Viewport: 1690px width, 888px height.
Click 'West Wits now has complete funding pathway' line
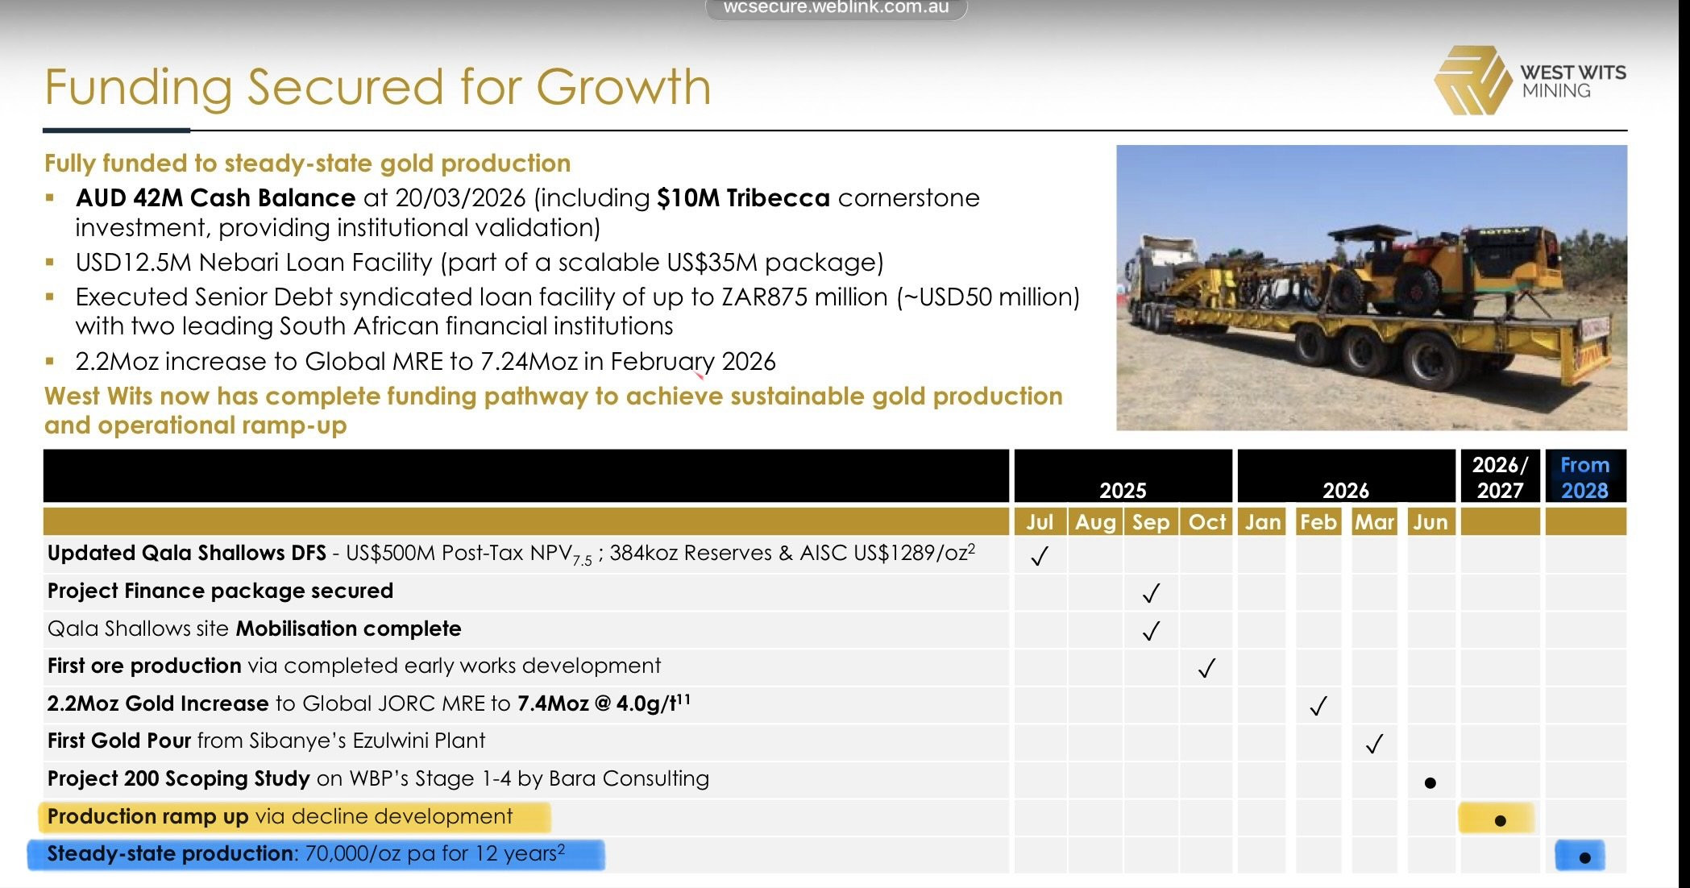point(553,411)
